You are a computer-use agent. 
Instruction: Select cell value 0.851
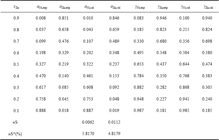pyautogui.click(x=64, y=18)
